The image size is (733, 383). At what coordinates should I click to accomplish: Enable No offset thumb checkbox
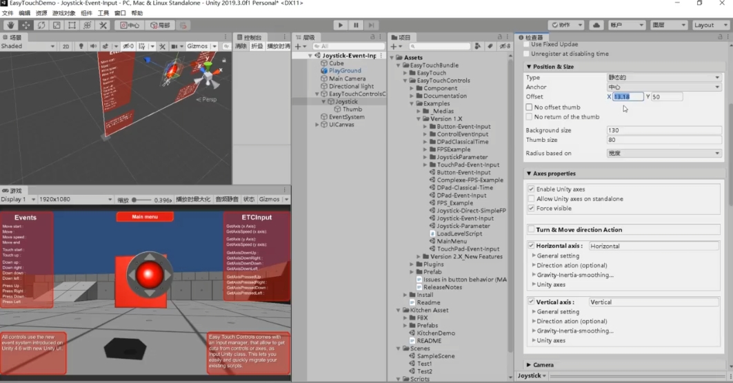[x=529, y=107]
